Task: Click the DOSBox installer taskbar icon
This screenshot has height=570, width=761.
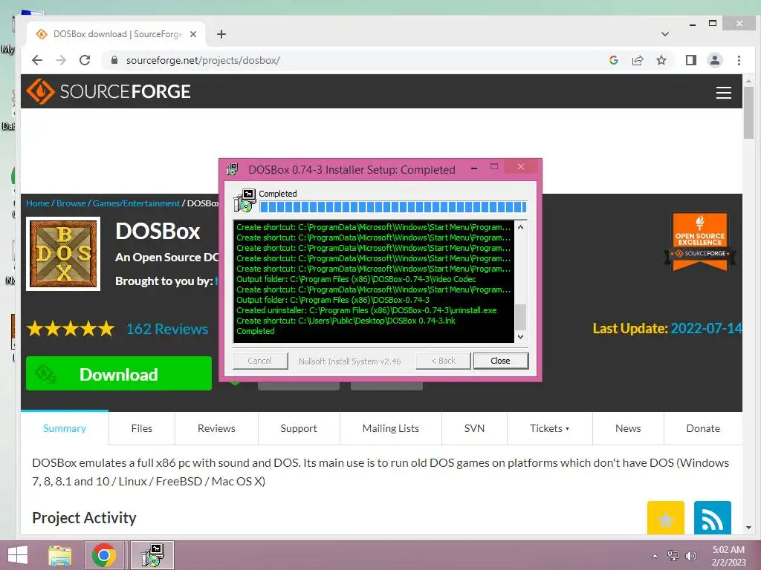Action: click(x=152, y=555)
